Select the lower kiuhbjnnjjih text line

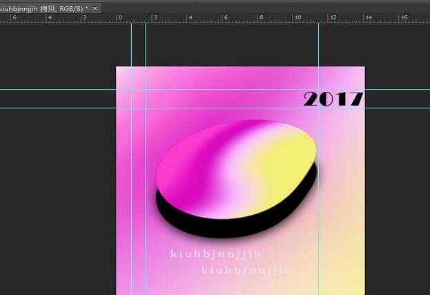click(x=247, y=270)
